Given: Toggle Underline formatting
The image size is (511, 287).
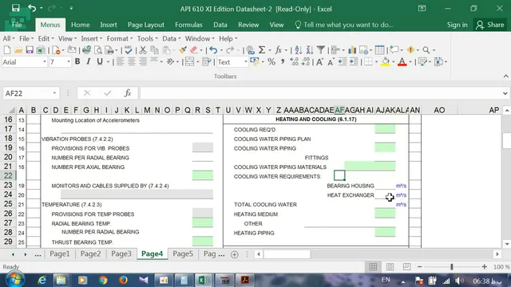Looking at the screenshot, I should pyautogui.click(x=100, y=61).
